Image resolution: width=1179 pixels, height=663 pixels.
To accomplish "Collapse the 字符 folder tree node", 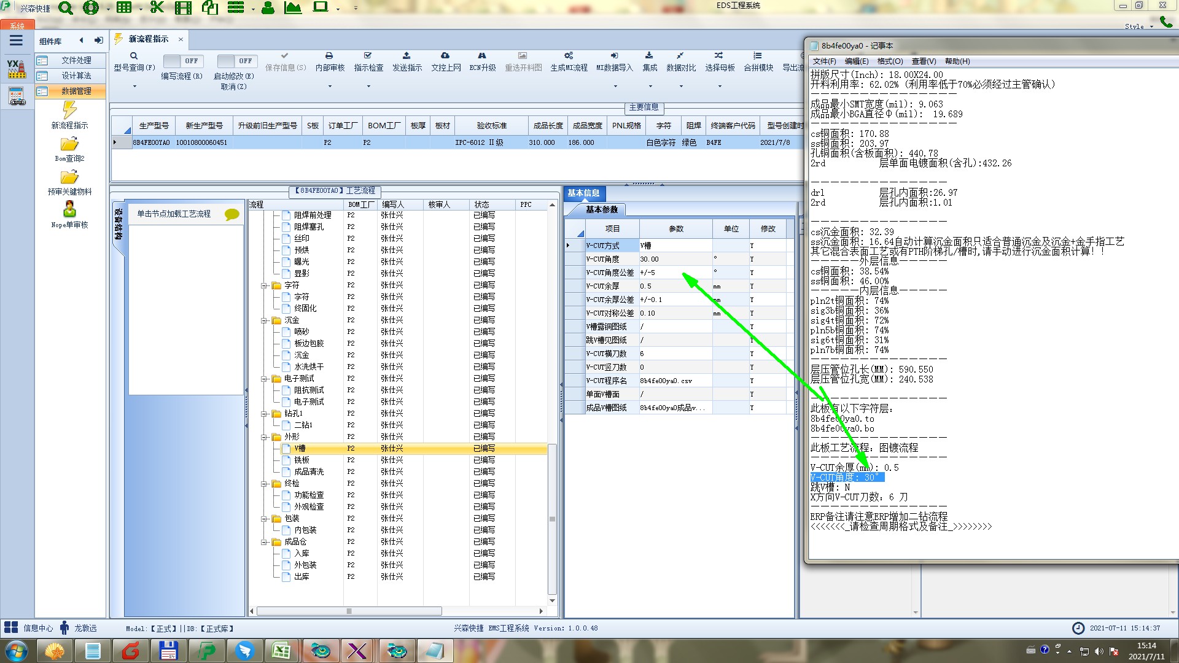I will coord(264,285).
